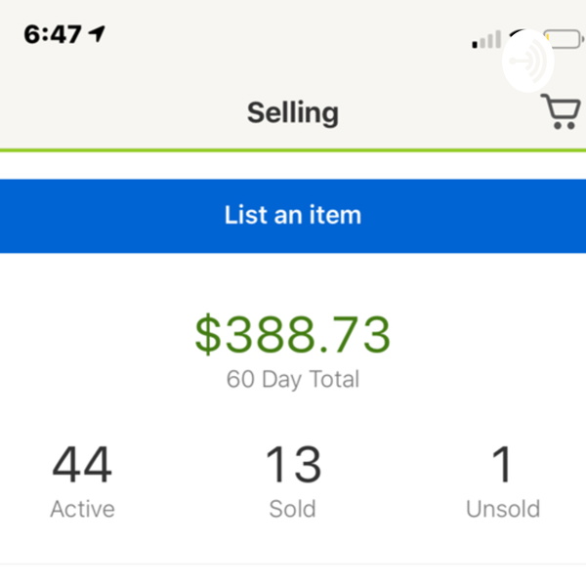Tap the cellular signal bars indicator
This screenshot has width=586, height=586.
485,40
